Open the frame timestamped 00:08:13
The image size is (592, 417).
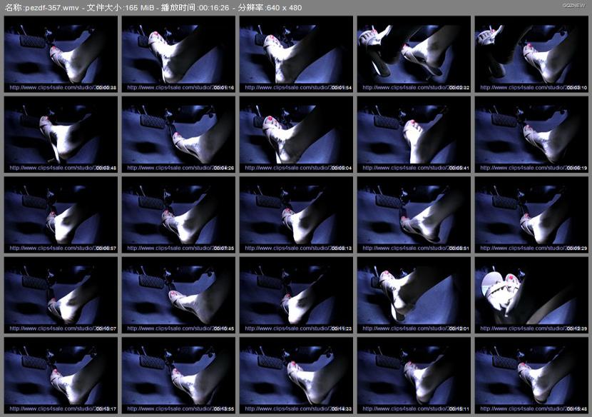[296, 215]
